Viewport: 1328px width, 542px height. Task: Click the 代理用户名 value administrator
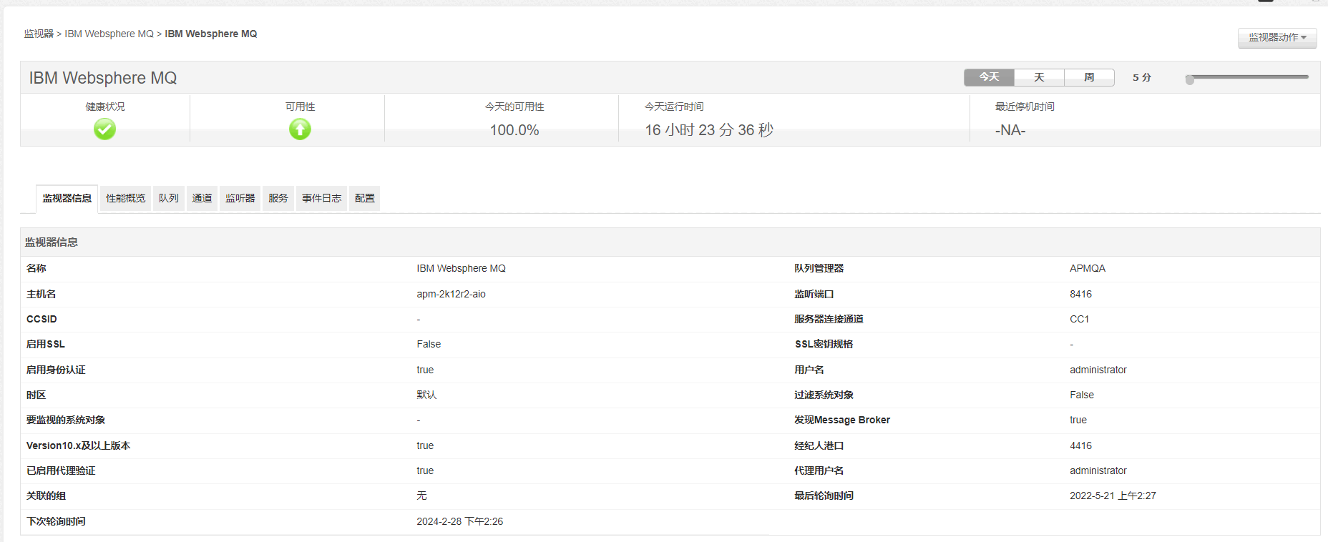(x=1098, y=470)
